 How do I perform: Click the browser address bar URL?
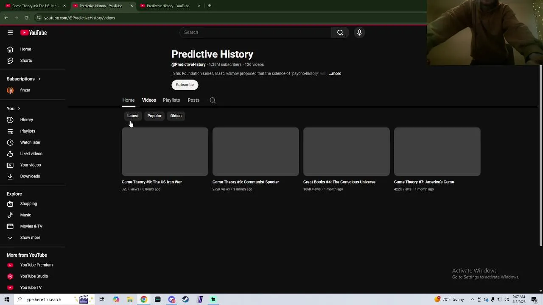point(80,18)
